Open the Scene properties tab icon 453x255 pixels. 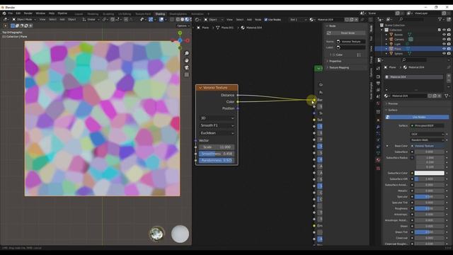click(378, 96)
